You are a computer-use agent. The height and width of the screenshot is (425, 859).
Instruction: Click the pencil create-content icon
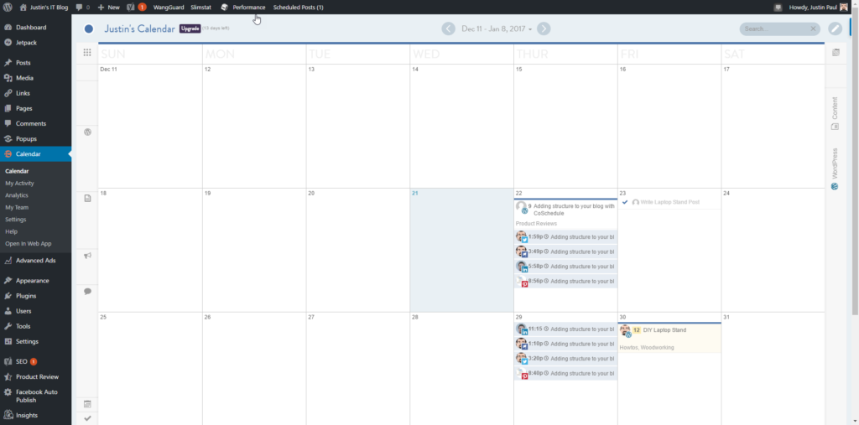tap(835, 29)
